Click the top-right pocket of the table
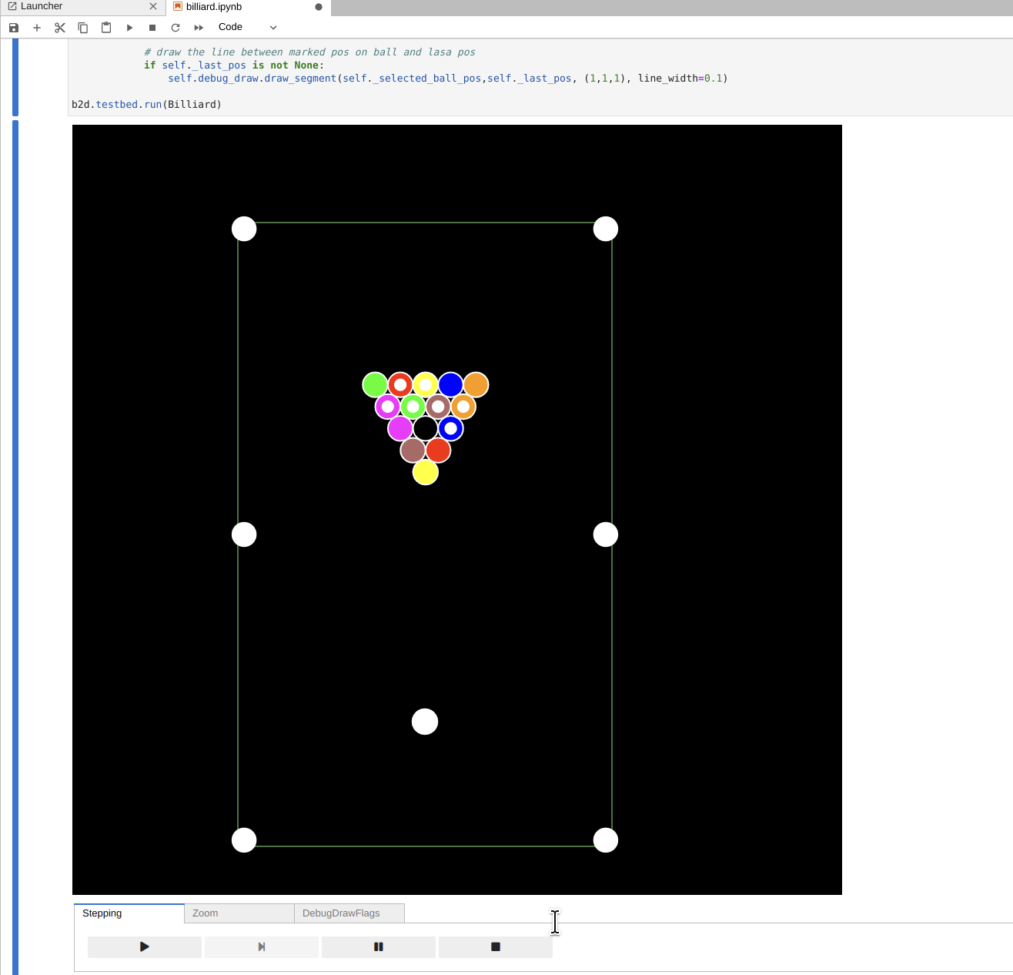 [606, 229]
